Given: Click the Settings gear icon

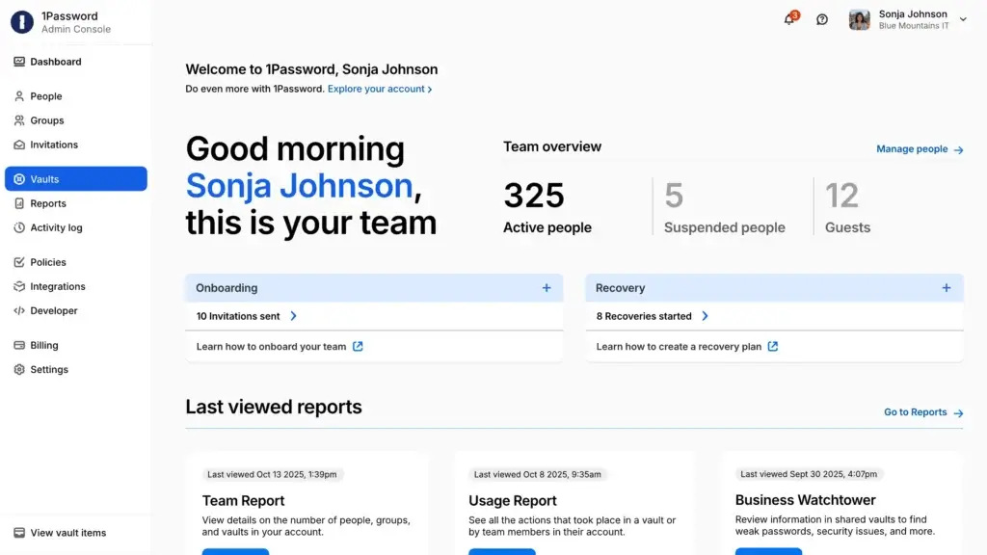Looking at the screenshot, I should click(x=19, y=369).
